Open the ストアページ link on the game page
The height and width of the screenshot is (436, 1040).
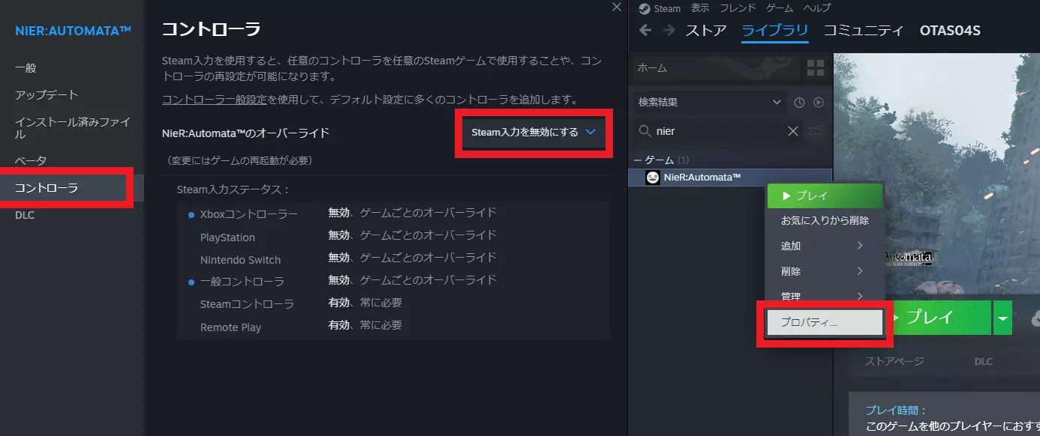pos(894,361)
